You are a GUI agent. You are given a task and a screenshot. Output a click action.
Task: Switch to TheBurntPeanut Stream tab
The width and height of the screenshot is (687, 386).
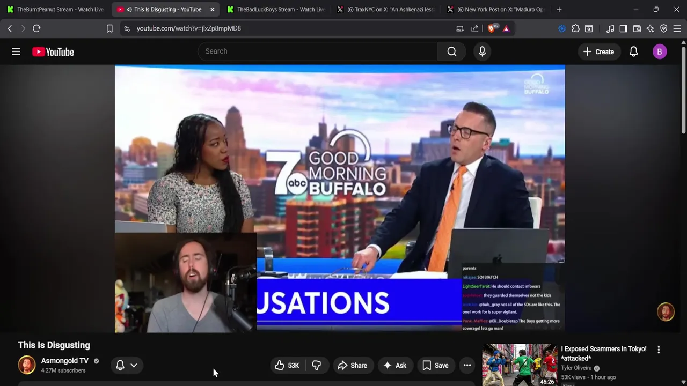pyautogui.click(x=55, y=9)
